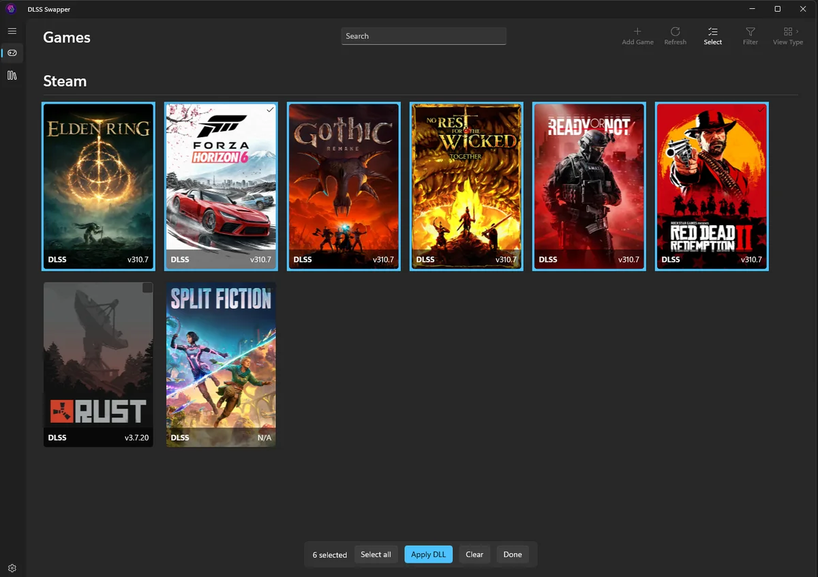818x577 pixels.
Task: Click the Add Game toolbar button
Action: click(x=637, y=36)
